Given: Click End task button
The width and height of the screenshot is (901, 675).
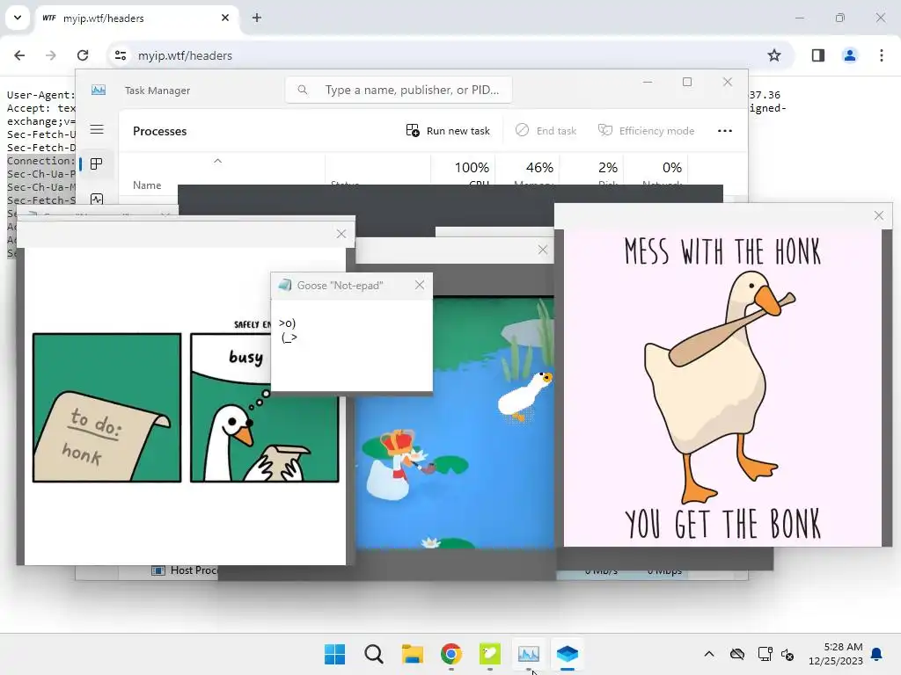Looking at the screenshot, I should (x=546, y=131).
